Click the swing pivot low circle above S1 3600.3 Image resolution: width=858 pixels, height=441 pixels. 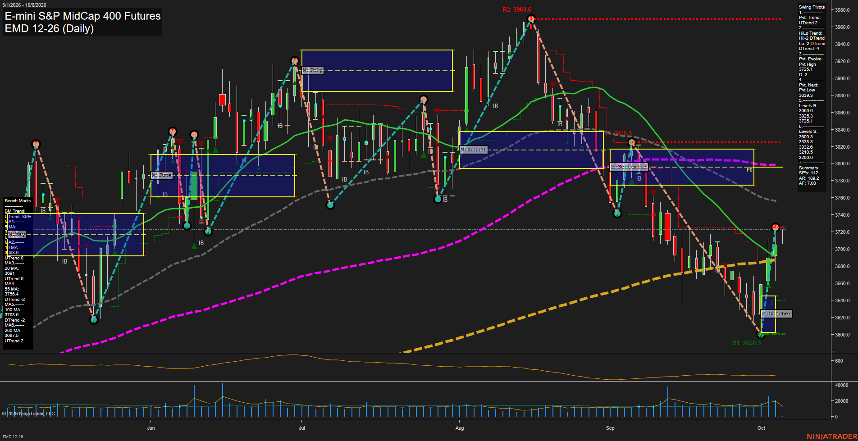761,334
